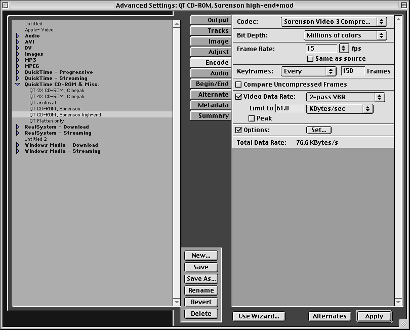Open the KBytes/sec units dropdown
Image resolution: width=410 pixels, height=330 pixels.
tap(339, 108)
